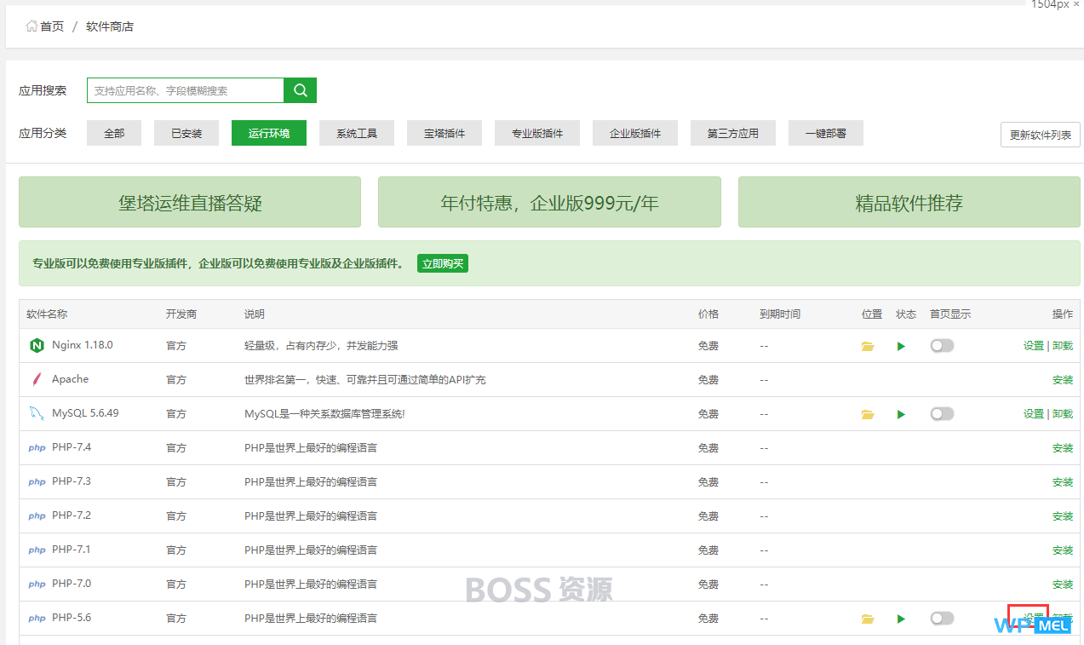Image resolution: width=1084 pixels, height=645 pixels.
Task: Click 安装 for Apache
Action: (x=1063, y=380)
